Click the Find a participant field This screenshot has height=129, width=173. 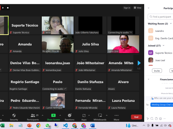pos(160,17)
